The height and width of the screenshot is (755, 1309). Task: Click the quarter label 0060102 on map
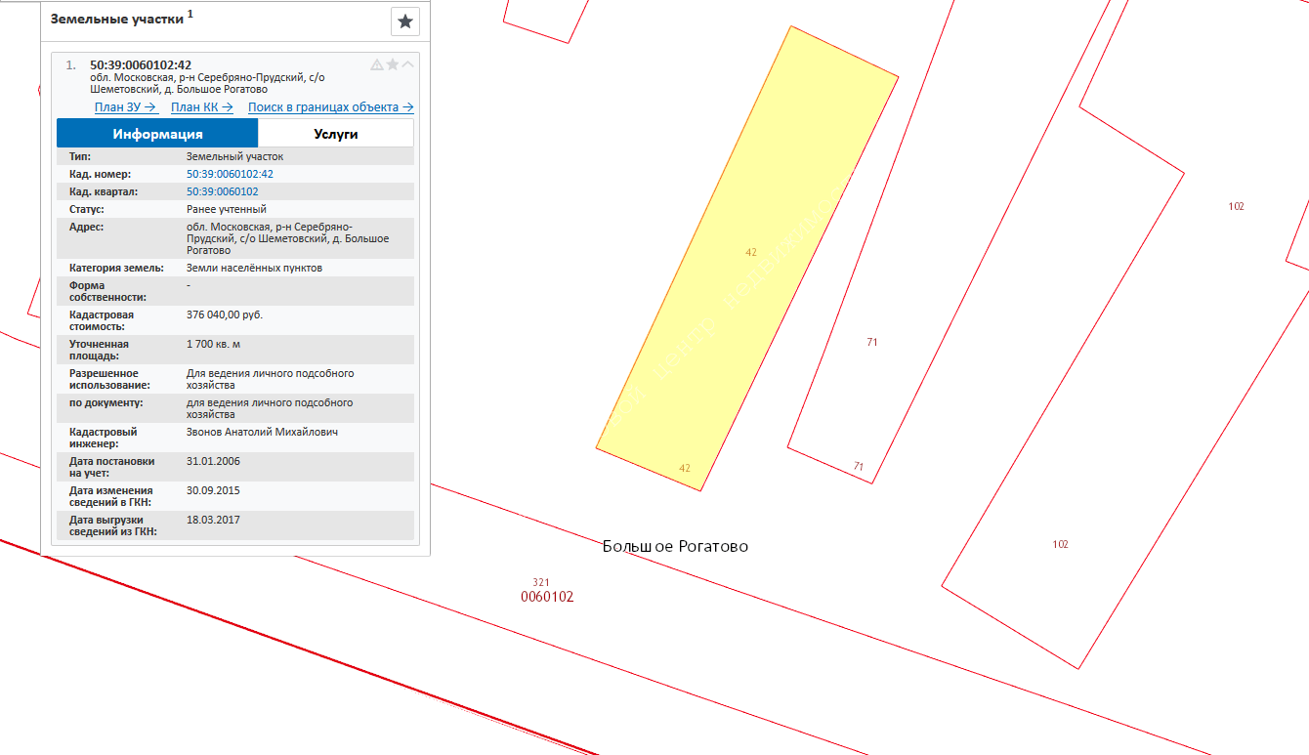coord(547,597)
